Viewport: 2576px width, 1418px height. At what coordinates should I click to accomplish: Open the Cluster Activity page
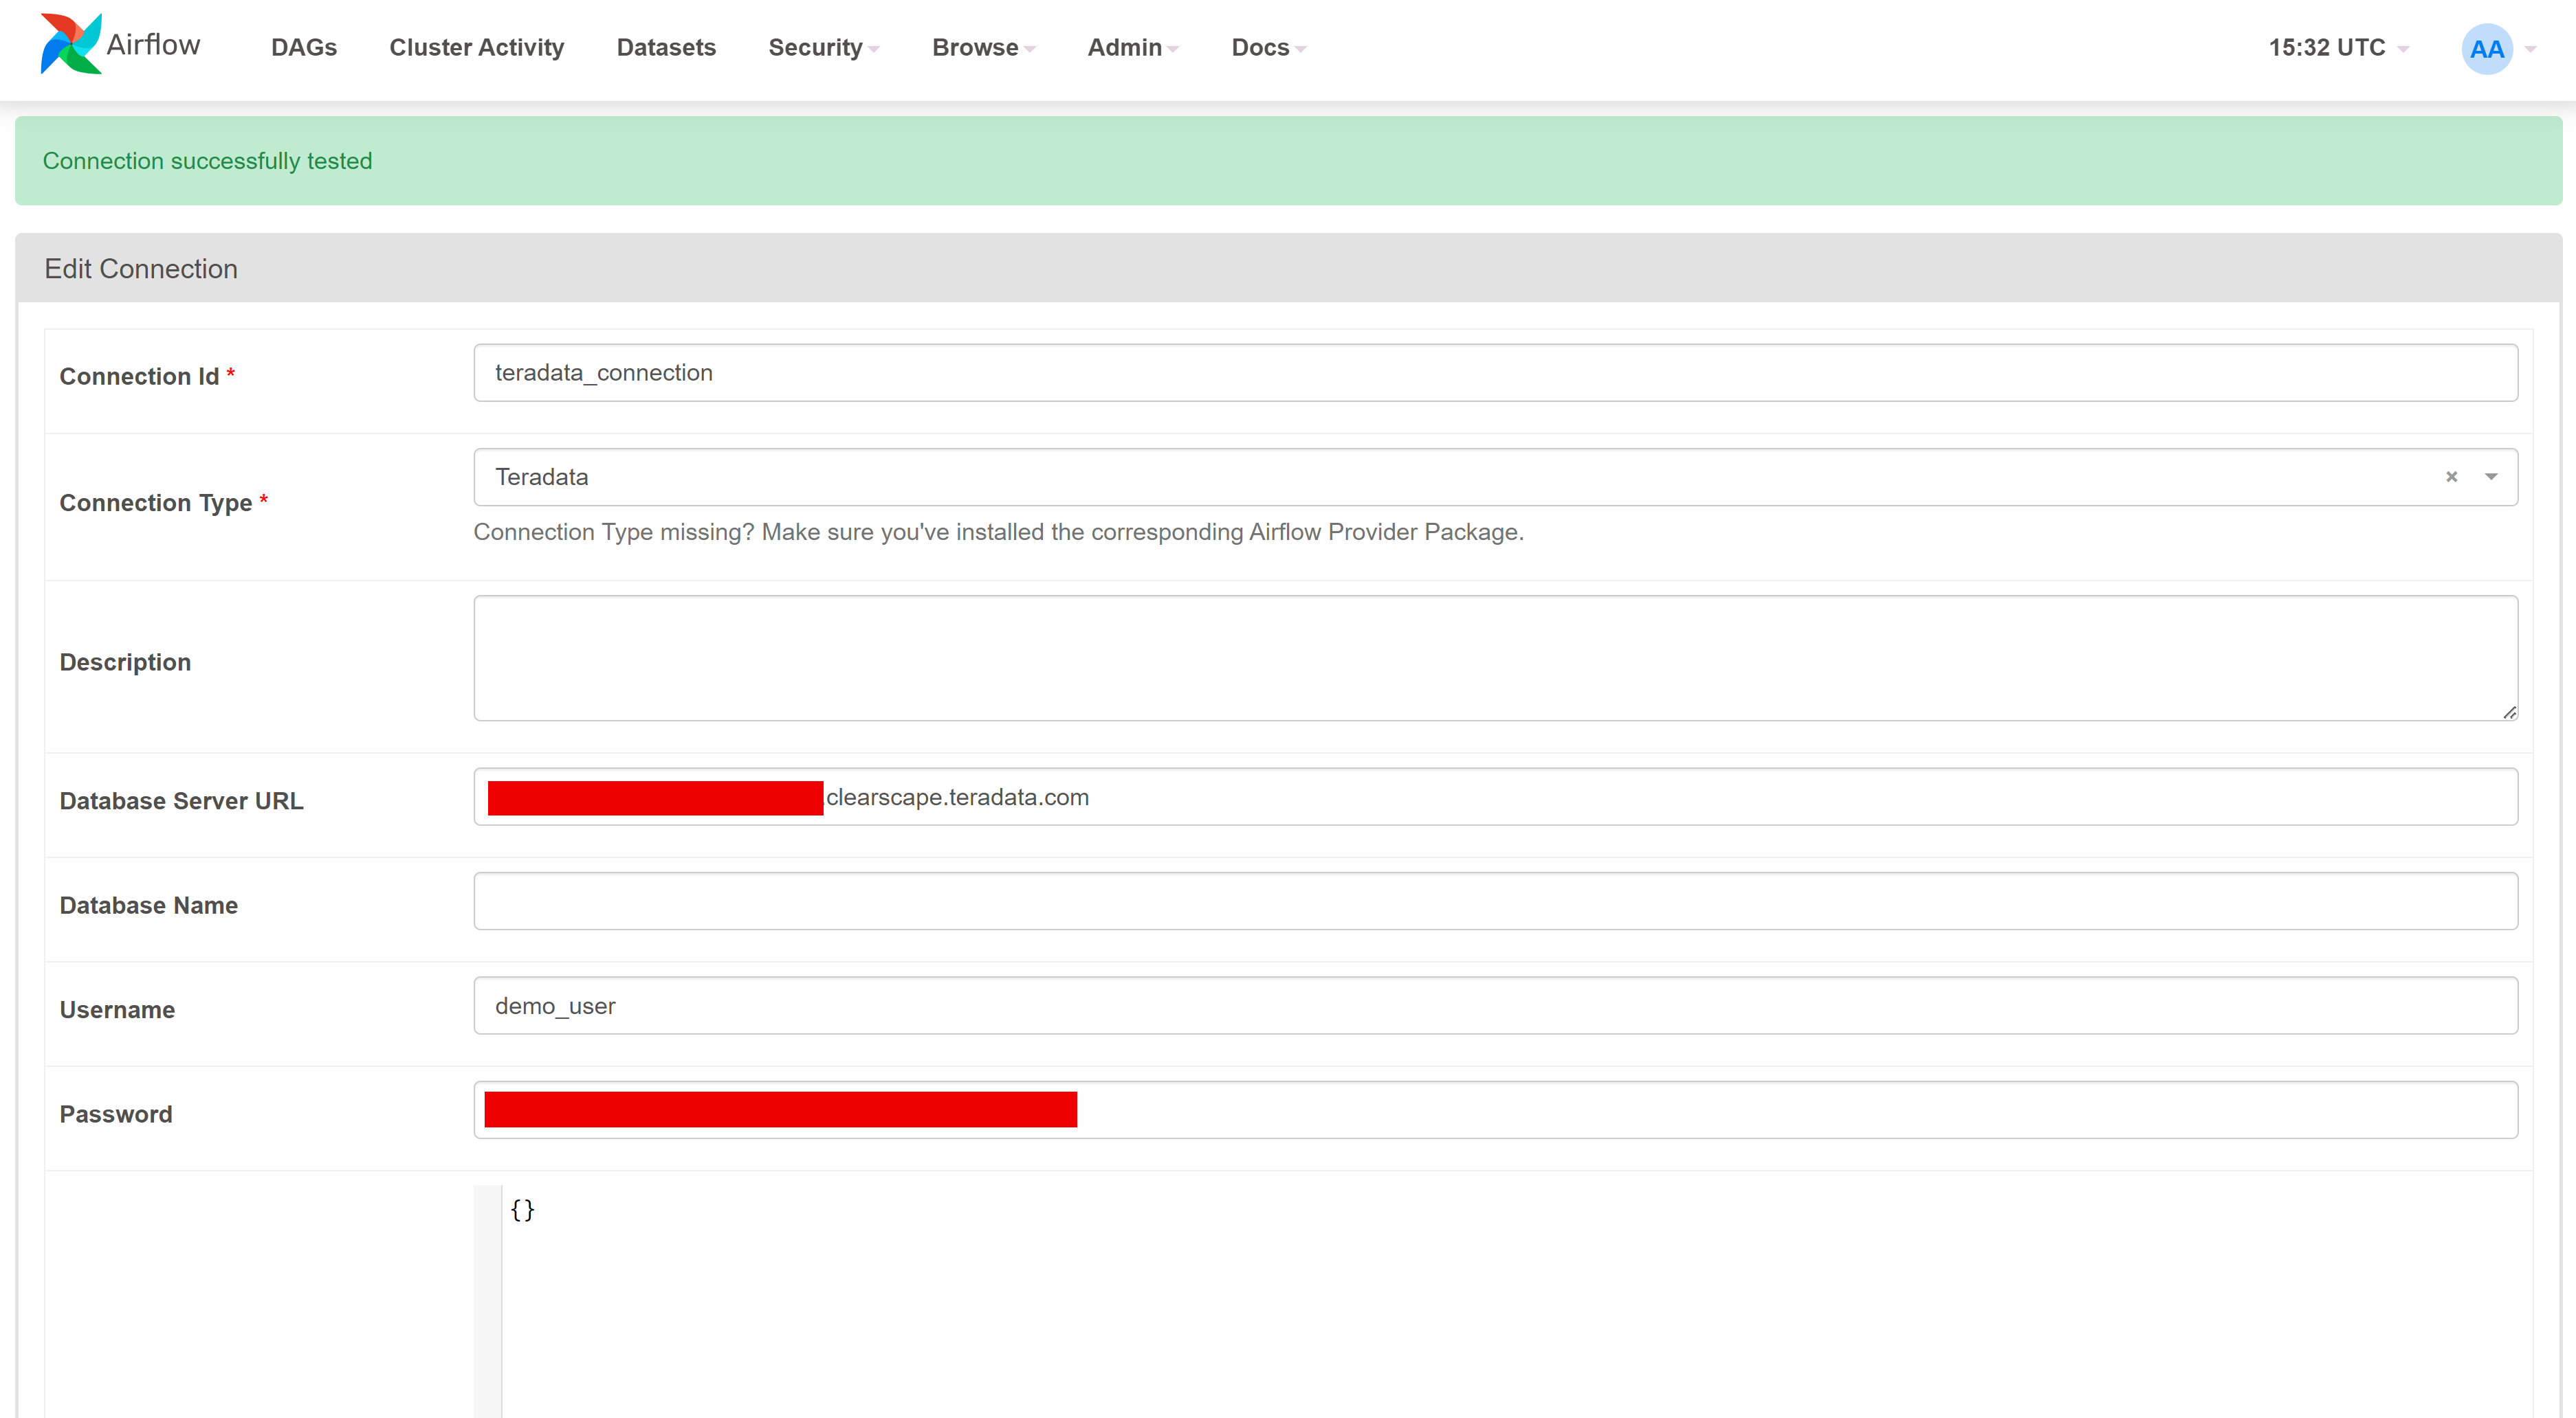click(476, 47)
